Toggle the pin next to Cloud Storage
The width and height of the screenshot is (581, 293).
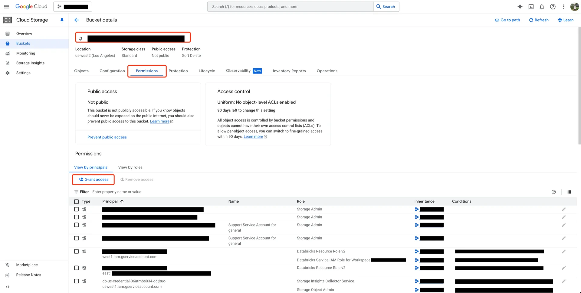click(62, 20)
